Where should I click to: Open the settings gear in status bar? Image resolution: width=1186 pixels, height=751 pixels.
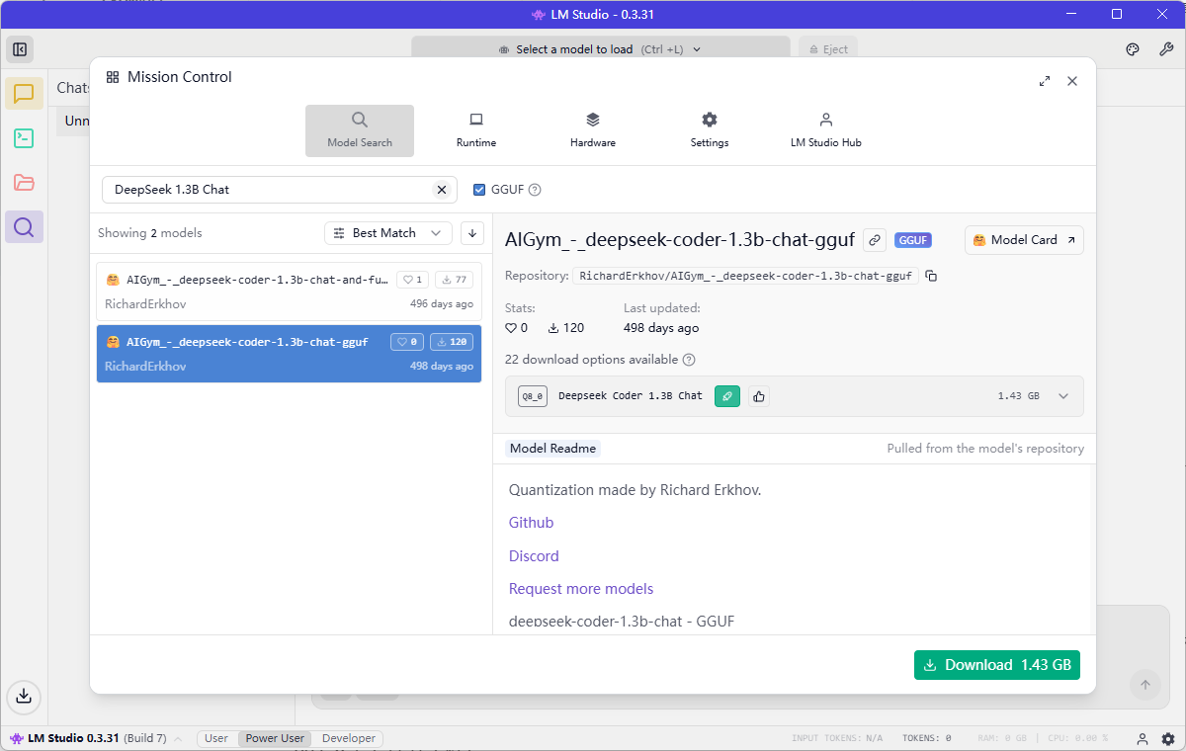click(x=1167, y=738)
